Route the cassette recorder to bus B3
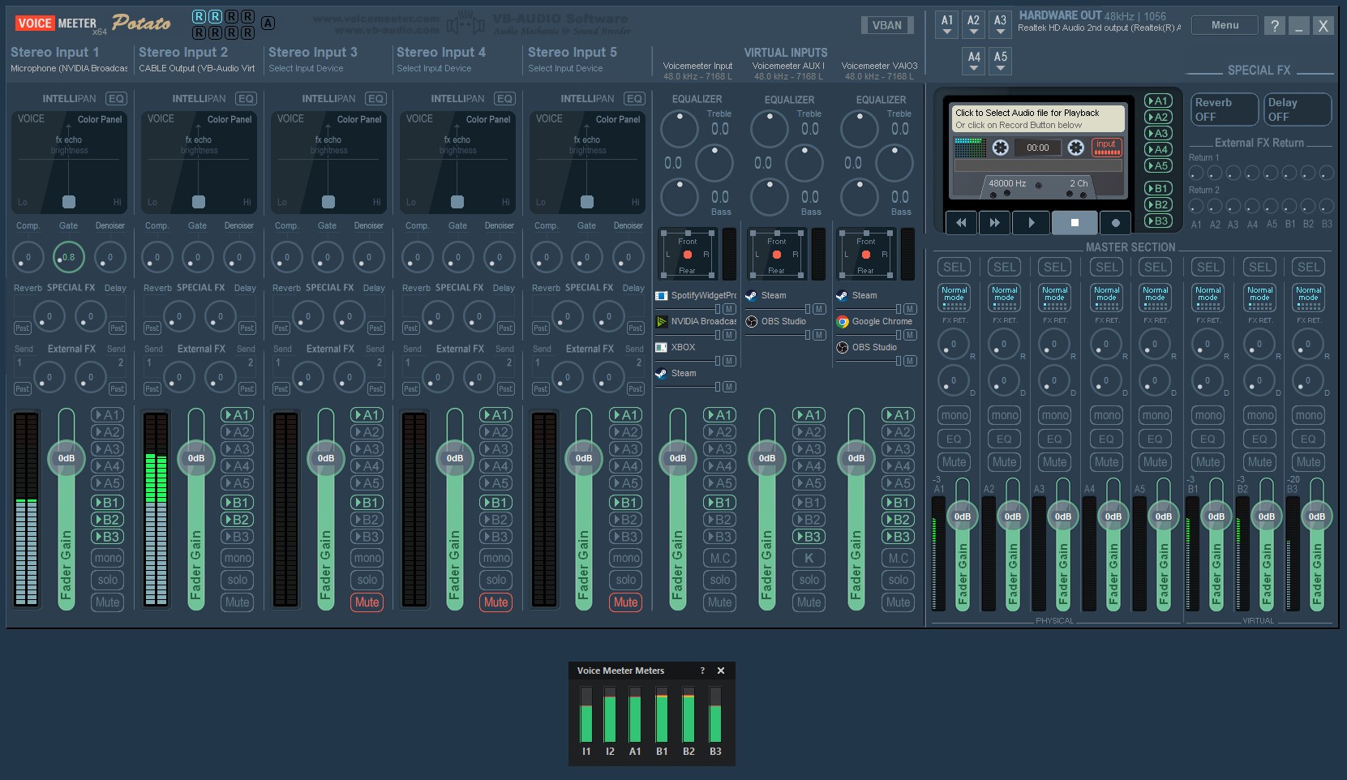The image size is (1347, 780). point(1158,221)
